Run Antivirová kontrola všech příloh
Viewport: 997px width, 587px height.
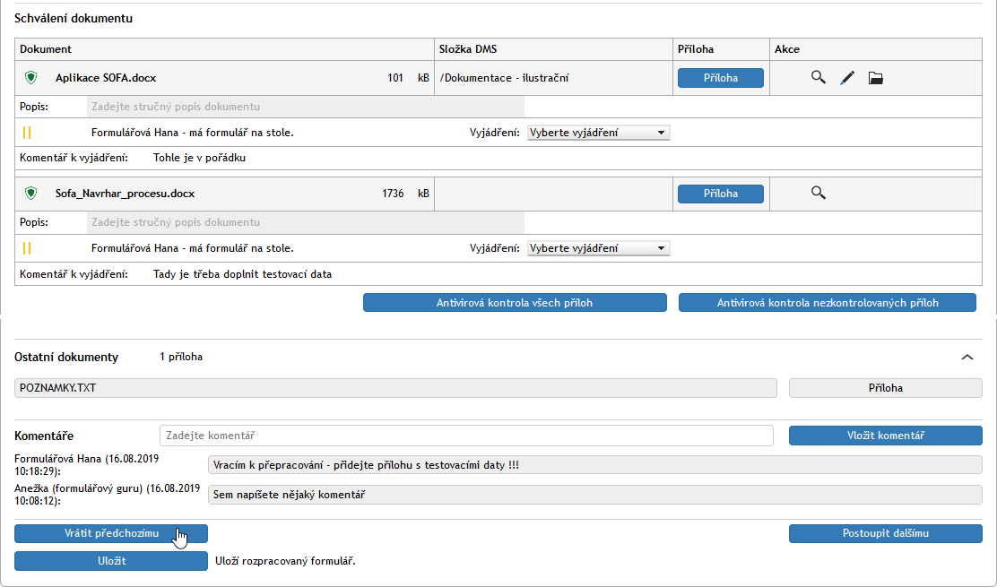tap(515, 303)
